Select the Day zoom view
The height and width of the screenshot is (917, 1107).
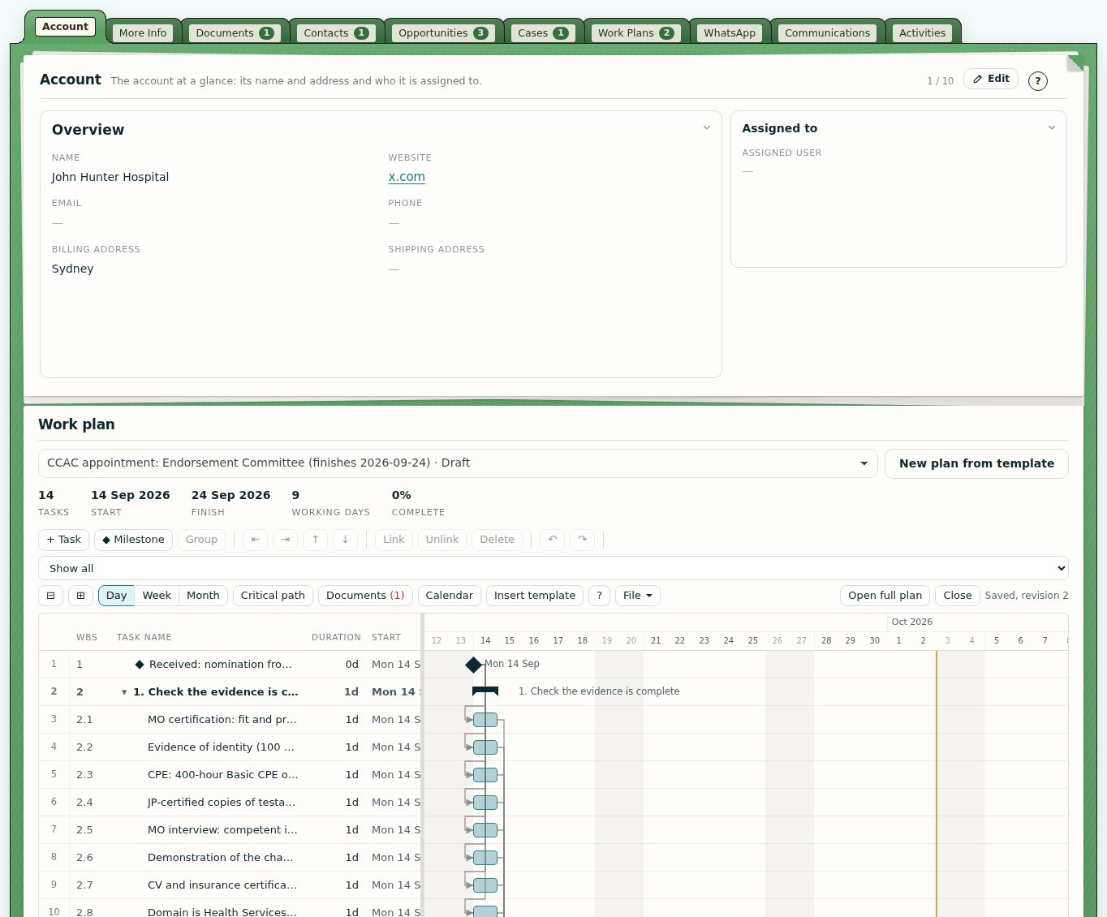click(x=116, y=596)
